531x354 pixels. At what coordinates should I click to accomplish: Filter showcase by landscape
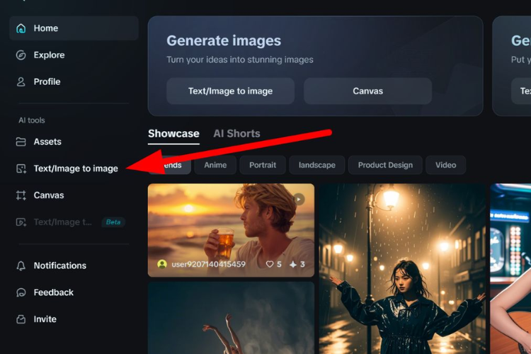pyautogui.click(x=317, y=165)
